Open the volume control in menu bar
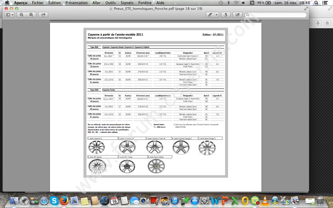The width and height of the screenshot is (333, 208). tap(243, 3)
